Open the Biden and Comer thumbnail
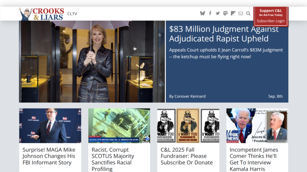 [x=257, y=126]
